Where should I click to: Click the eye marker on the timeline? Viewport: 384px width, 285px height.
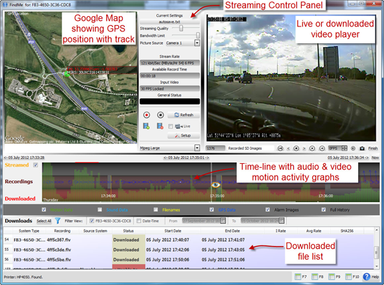click(x=216, y=185)
